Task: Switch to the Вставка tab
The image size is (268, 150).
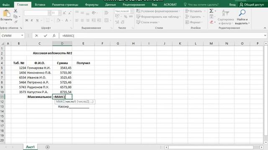Action: [x=40, y=5]
